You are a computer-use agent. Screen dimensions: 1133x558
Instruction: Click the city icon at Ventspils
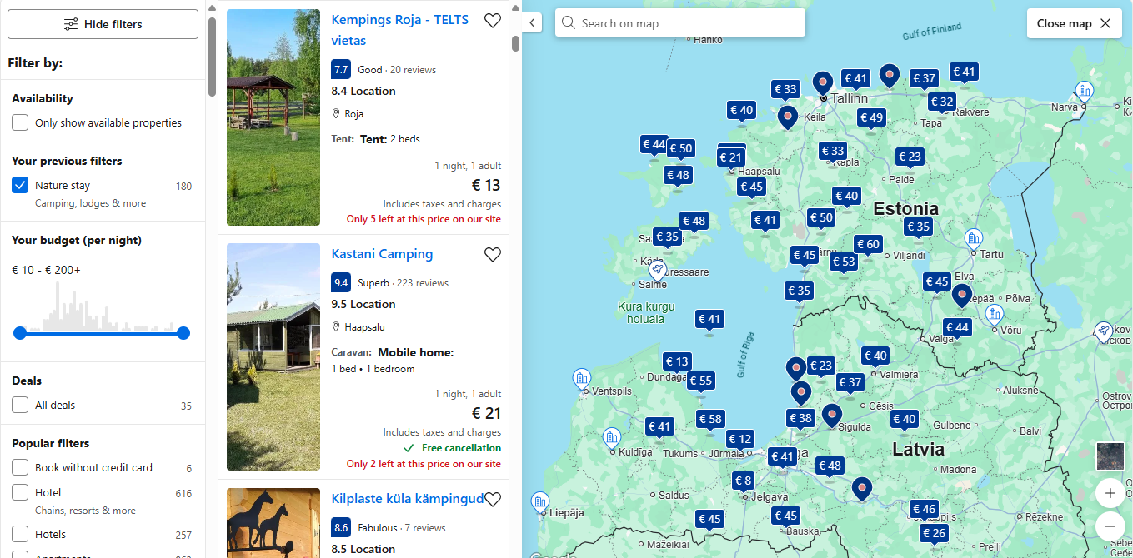(582, 379)
